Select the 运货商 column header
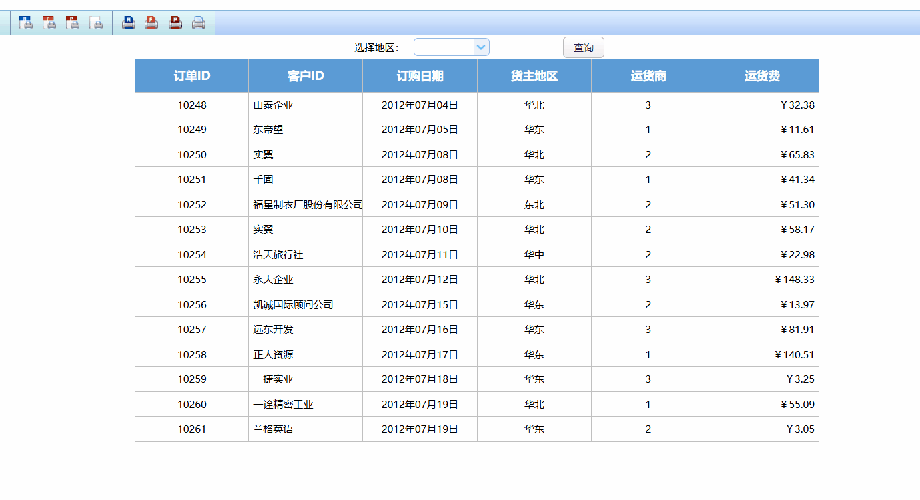Image resolution: width=920 pixels, height=500 pixels. [x=648, y=76]
